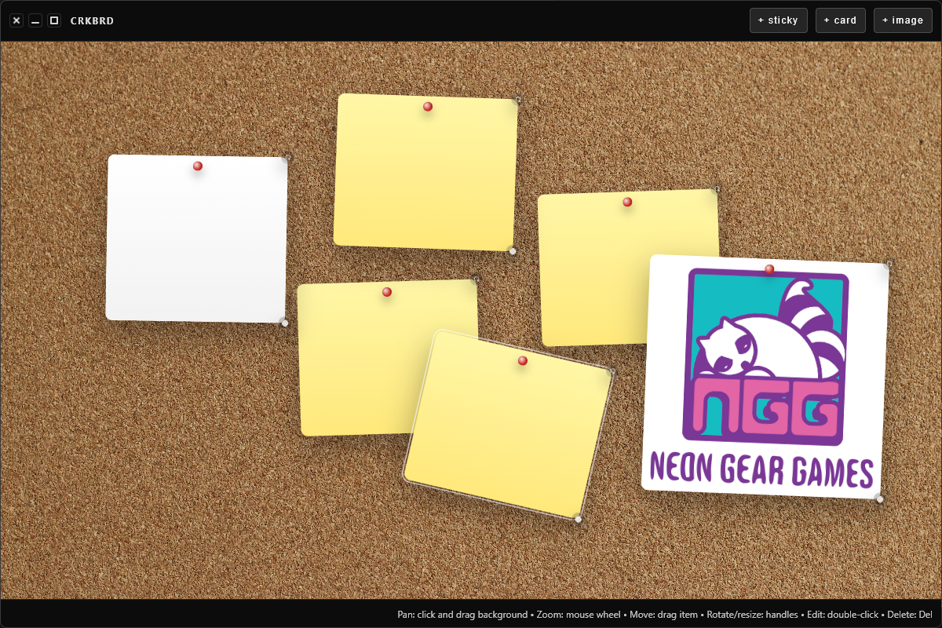This screenshot has height=628, width=942.
Task: Click the resize handle of the Neon Gear Games image
Action: pos(880,498)
